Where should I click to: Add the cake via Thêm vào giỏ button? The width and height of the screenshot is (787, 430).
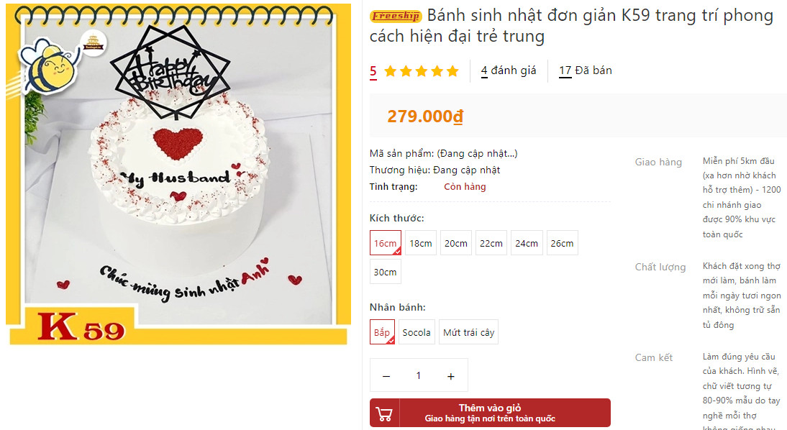pyautogui.click(x=490, y=413)
